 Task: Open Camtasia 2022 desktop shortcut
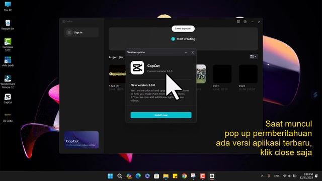click(x=8, y=45)
